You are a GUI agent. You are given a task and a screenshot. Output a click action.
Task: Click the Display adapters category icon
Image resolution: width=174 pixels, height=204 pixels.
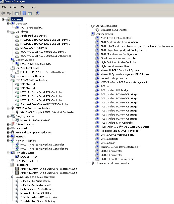(x=13, y=60)
